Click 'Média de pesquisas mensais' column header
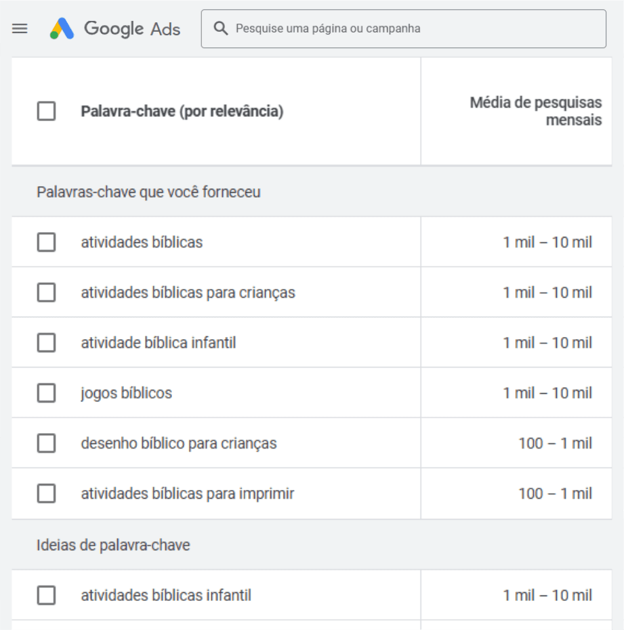Viewport: 624px width, 630px height. coord(535,112)
